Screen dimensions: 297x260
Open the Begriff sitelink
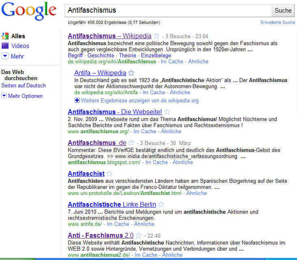tap(75, 56)
